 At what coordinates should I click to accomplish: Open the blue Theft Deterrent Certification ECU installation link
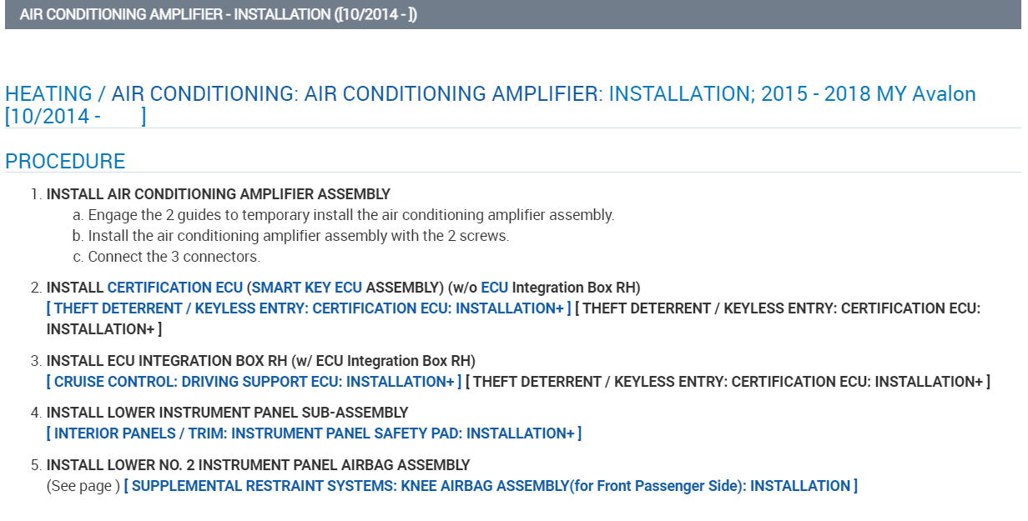tap(309, 308)
